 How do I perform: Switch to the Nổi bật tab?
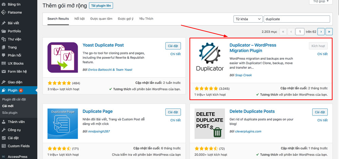coord(80,19)
